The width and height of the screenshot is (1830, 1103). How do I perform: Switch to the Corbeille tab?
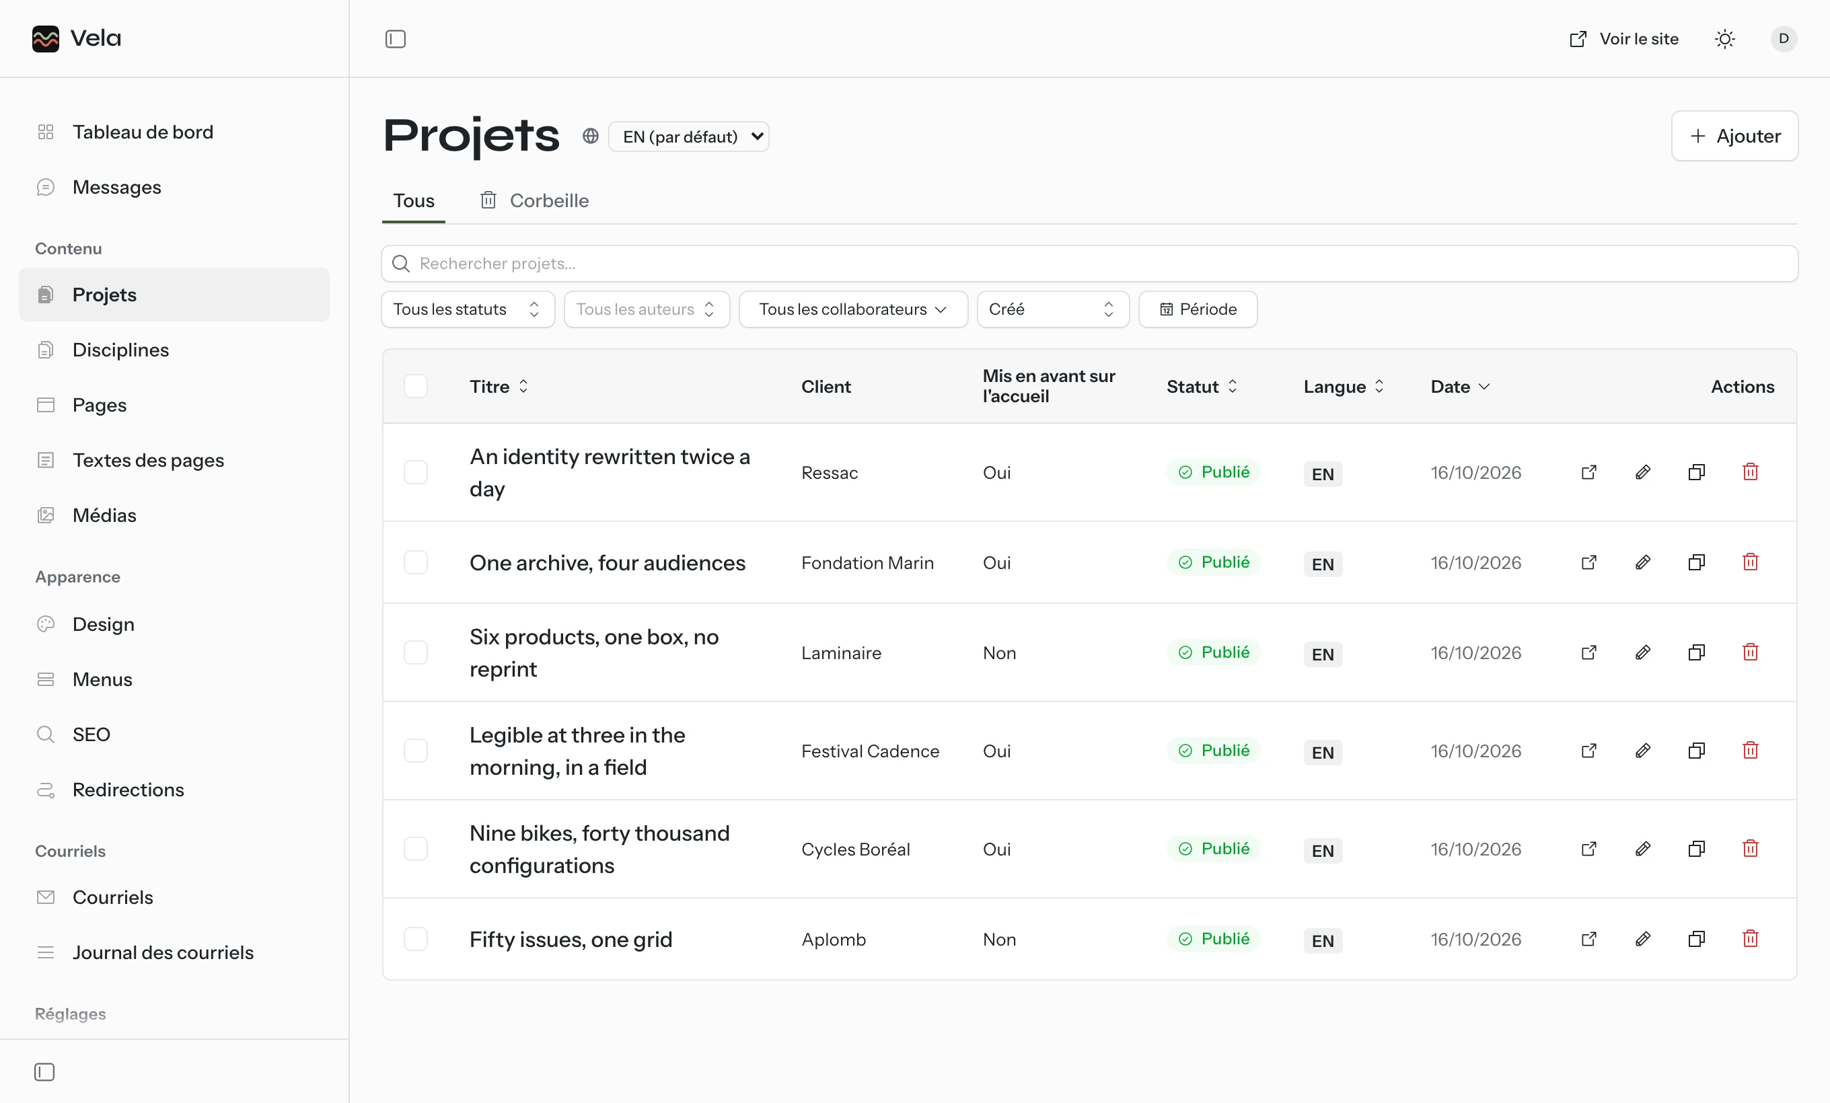point(535,200)
